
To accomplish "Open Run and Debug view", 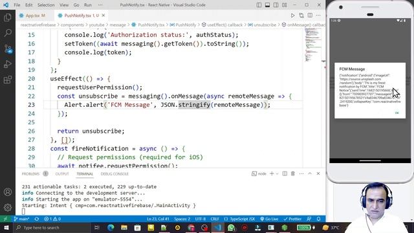I will pyautogui.click(x=8, y=64).
